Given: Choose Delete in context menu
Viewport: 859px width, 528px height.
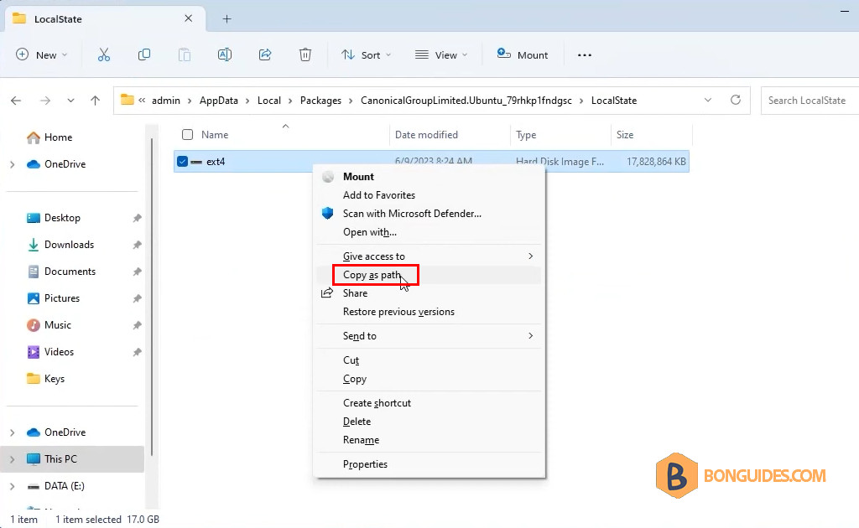Looking at the screenshot, I should tap(429, 422).
